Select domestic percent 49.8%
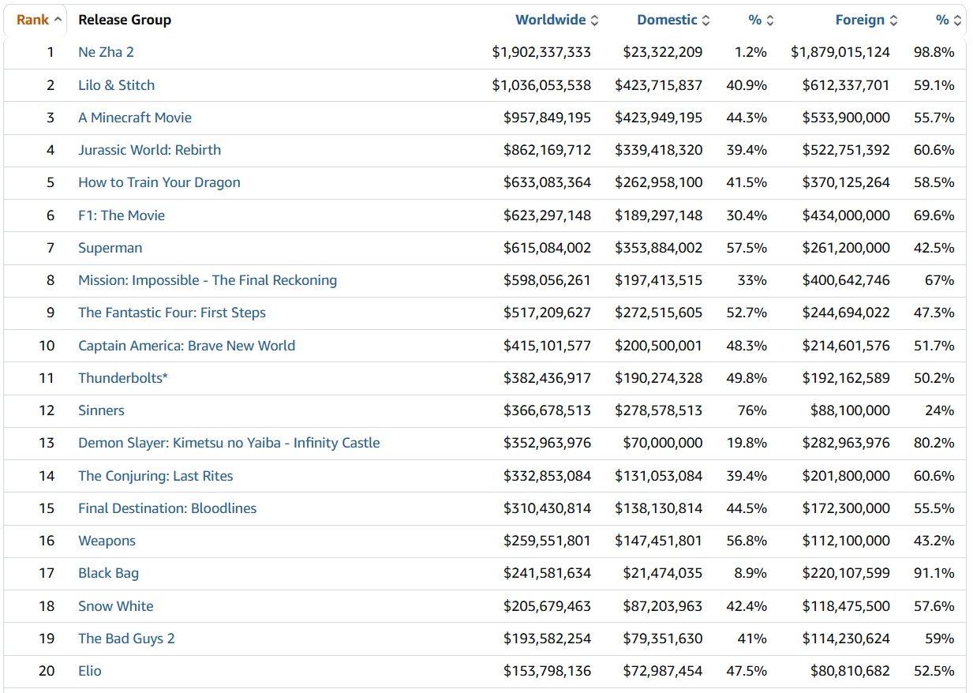 pyautogui.click(x=747, y=378)
